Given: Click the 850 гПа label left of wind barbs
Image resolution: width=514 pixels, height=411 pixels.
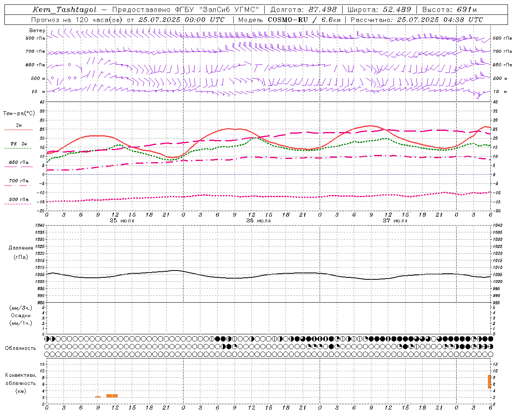Looking at the screenshot, I should coord(35,65).
